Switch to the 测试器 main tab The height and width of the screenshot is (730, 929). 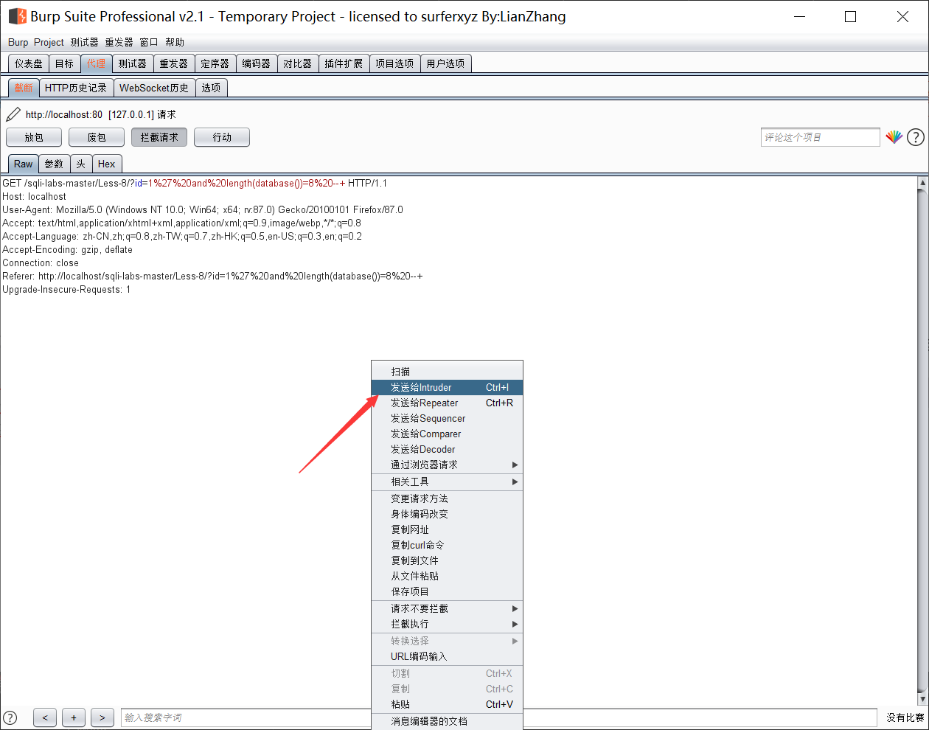pos(133,63)
